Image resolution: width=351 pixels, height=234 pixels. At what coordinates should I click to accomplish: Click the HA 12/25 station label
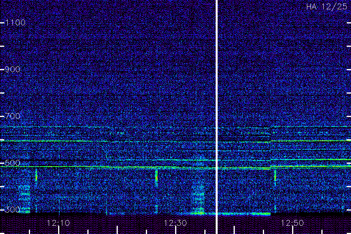tap(327, 7)
